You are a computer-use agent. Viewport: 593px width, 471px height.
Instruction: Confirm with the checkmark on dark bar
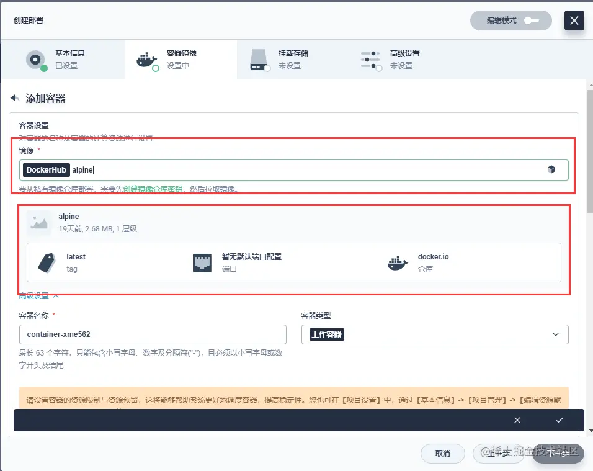pyautogui.click(x=560, y=420)
